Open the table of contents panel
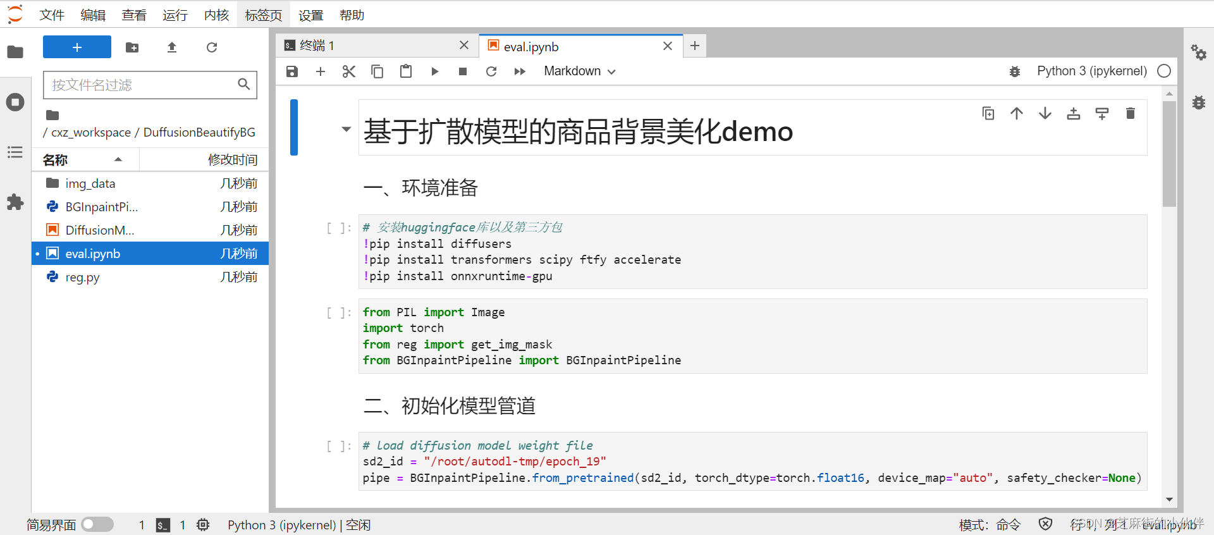This screenshot has width=1214, height=535. point(15,152)
